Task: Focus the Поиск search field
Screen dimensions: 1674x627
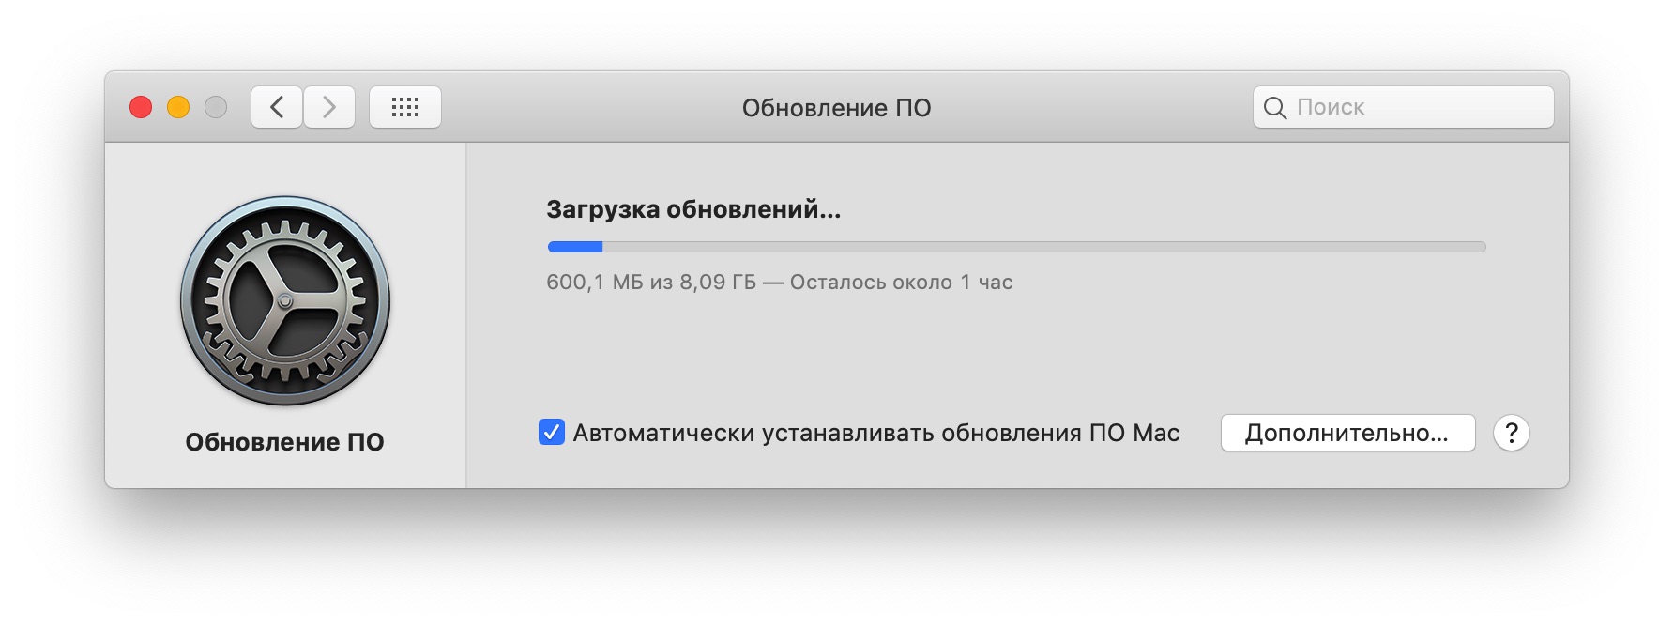Action: click(1404, 107)
